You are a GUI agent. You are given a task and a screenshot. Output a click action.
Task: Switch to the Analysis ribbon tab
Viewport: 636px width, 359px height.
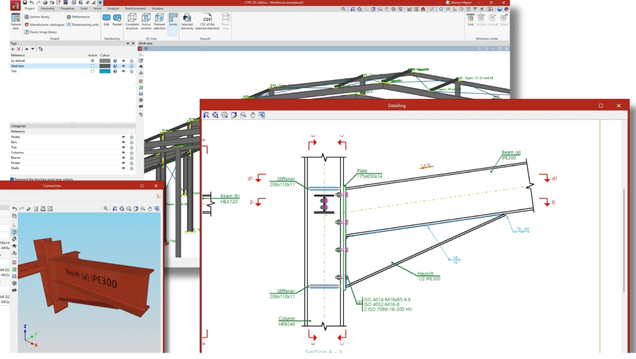(x=114, y=9)
